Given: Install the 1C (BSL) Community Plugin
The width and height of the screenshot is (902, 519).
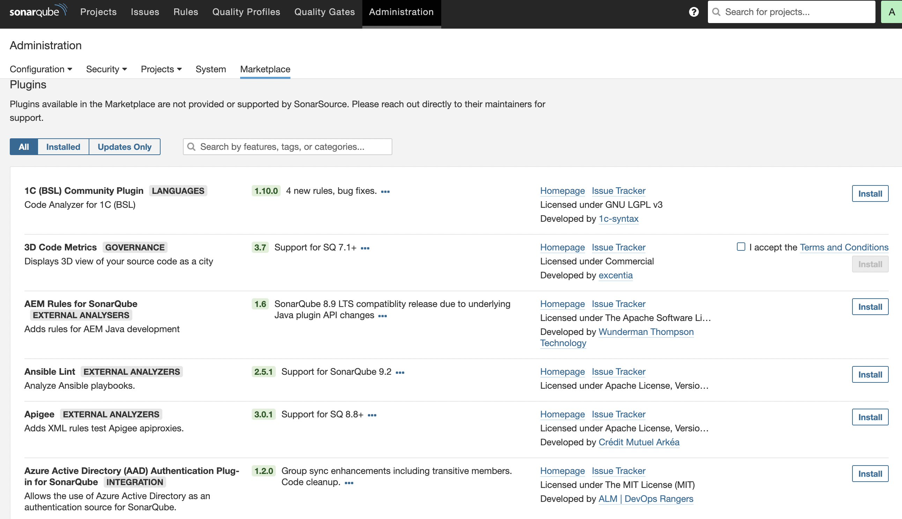Looking at the screenshot, I should (870, 193).
